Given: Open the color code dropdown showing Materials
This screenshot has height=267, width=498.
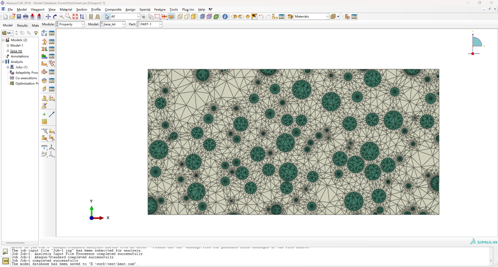Looking at the screenshot, I should click(312, 17).
